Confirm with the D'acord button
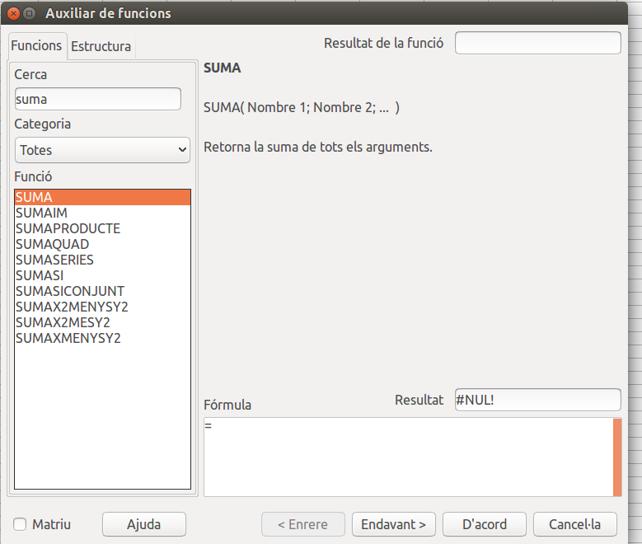The image size is (642, 544). pos(484,524)
